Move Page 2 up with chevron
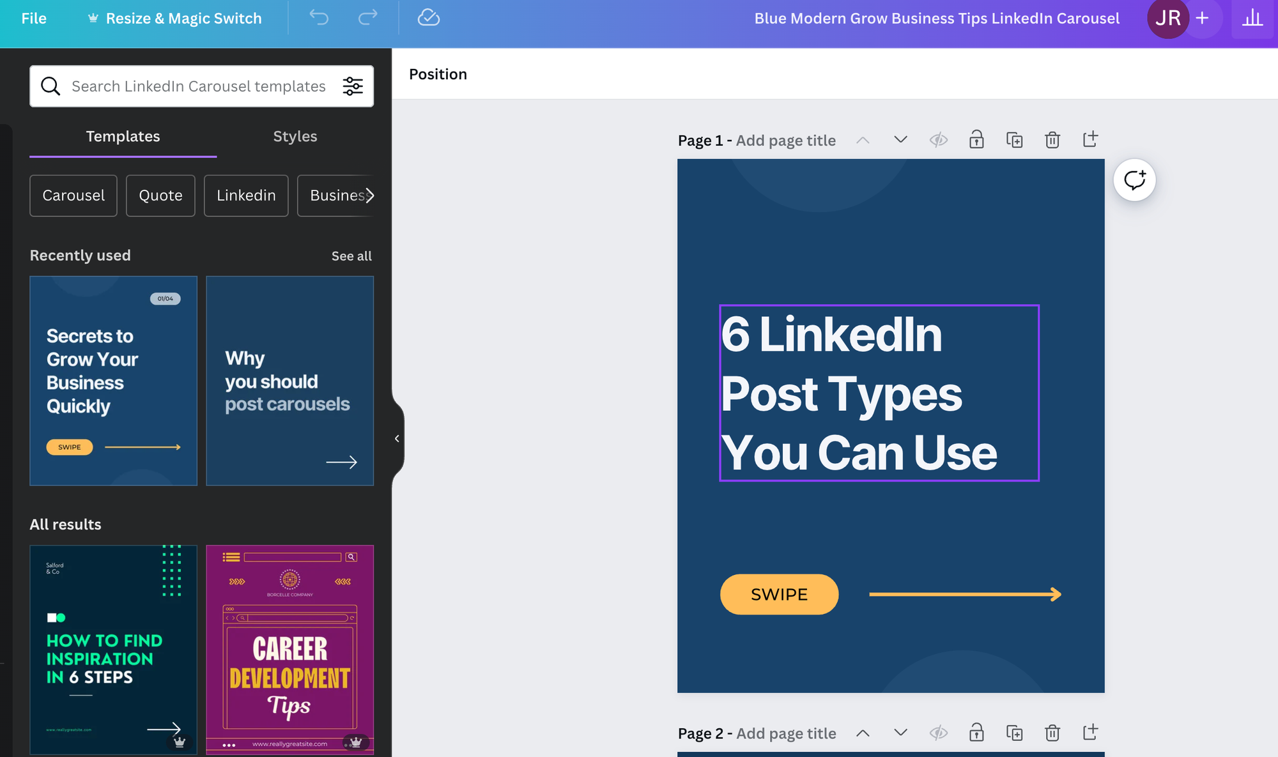The width and height of the screenshot is (1278, 757). tap(863, 733)
